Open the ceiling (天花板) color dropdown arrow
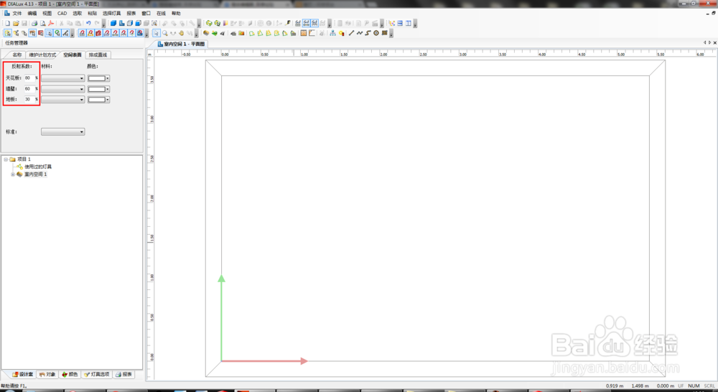718x392 pixels. tap(108, 78)
